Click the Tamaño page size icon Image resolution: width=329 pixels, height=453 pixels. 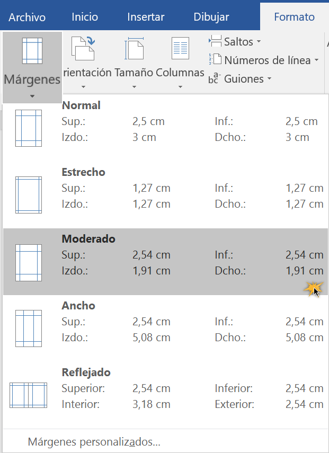pos(134,49)
